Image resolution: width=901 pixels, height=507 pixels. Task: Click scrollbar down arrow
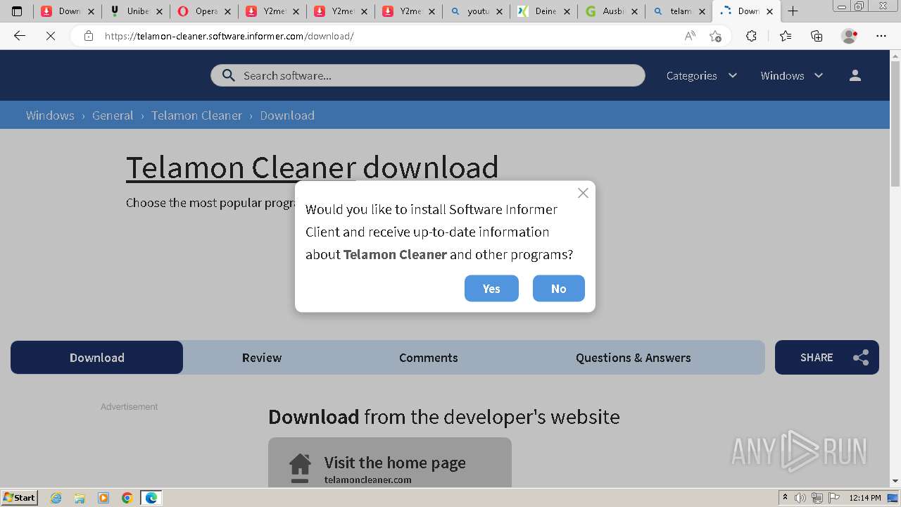pos(895,481)
